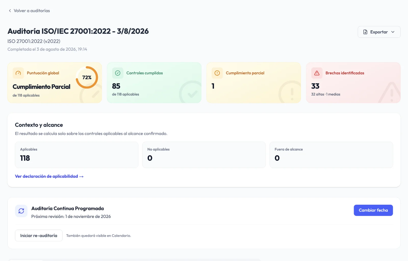This screenshot has width=408, height=261.
Task: Expand the Exportar dropdown chevron
Action: (393, 32)
